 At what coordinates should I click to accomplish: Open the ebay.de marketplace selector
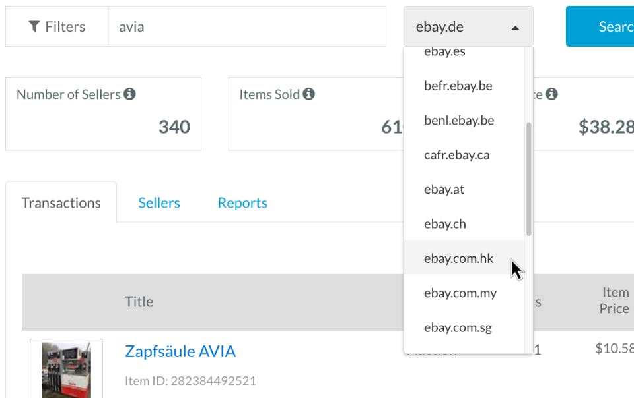pyautogui.click(x=468, y=27)
